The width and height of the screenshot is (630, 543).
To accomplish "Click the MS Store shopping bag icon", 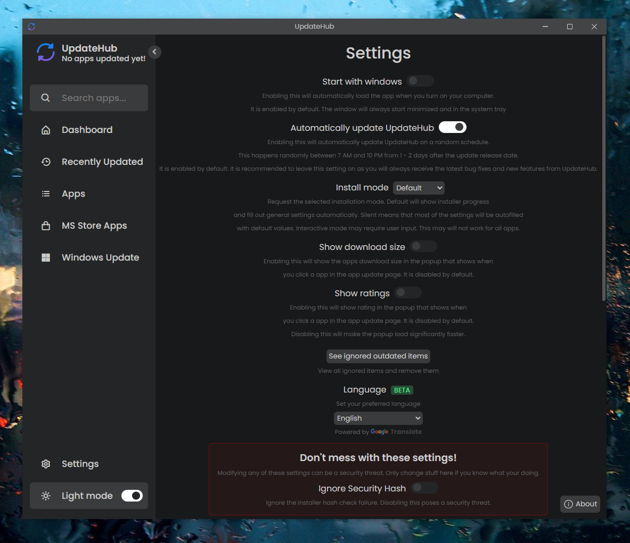I will click(46, 225).
